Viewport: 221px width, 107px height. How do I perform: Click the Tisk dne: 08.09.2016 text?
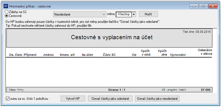pyautogui.click(x=197, y=32)
